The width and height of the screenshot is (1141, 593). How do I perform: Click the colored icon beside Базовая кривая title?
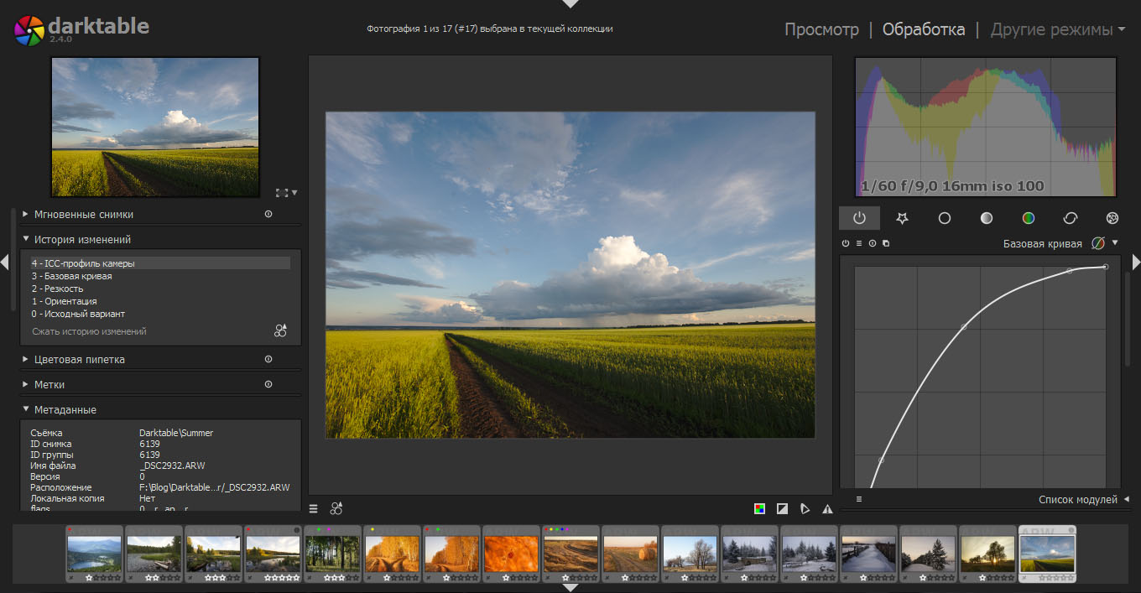pos(1097,243)
